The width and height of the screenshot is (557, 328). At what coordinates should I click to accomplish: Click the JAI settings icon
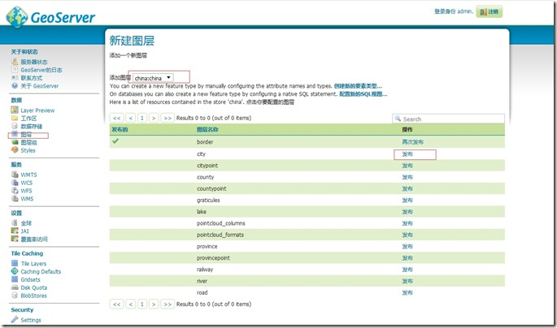click(x=15, y=231)
